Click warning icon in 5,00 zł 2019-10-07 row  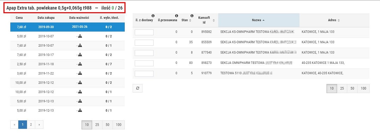(x=80, y=36)
